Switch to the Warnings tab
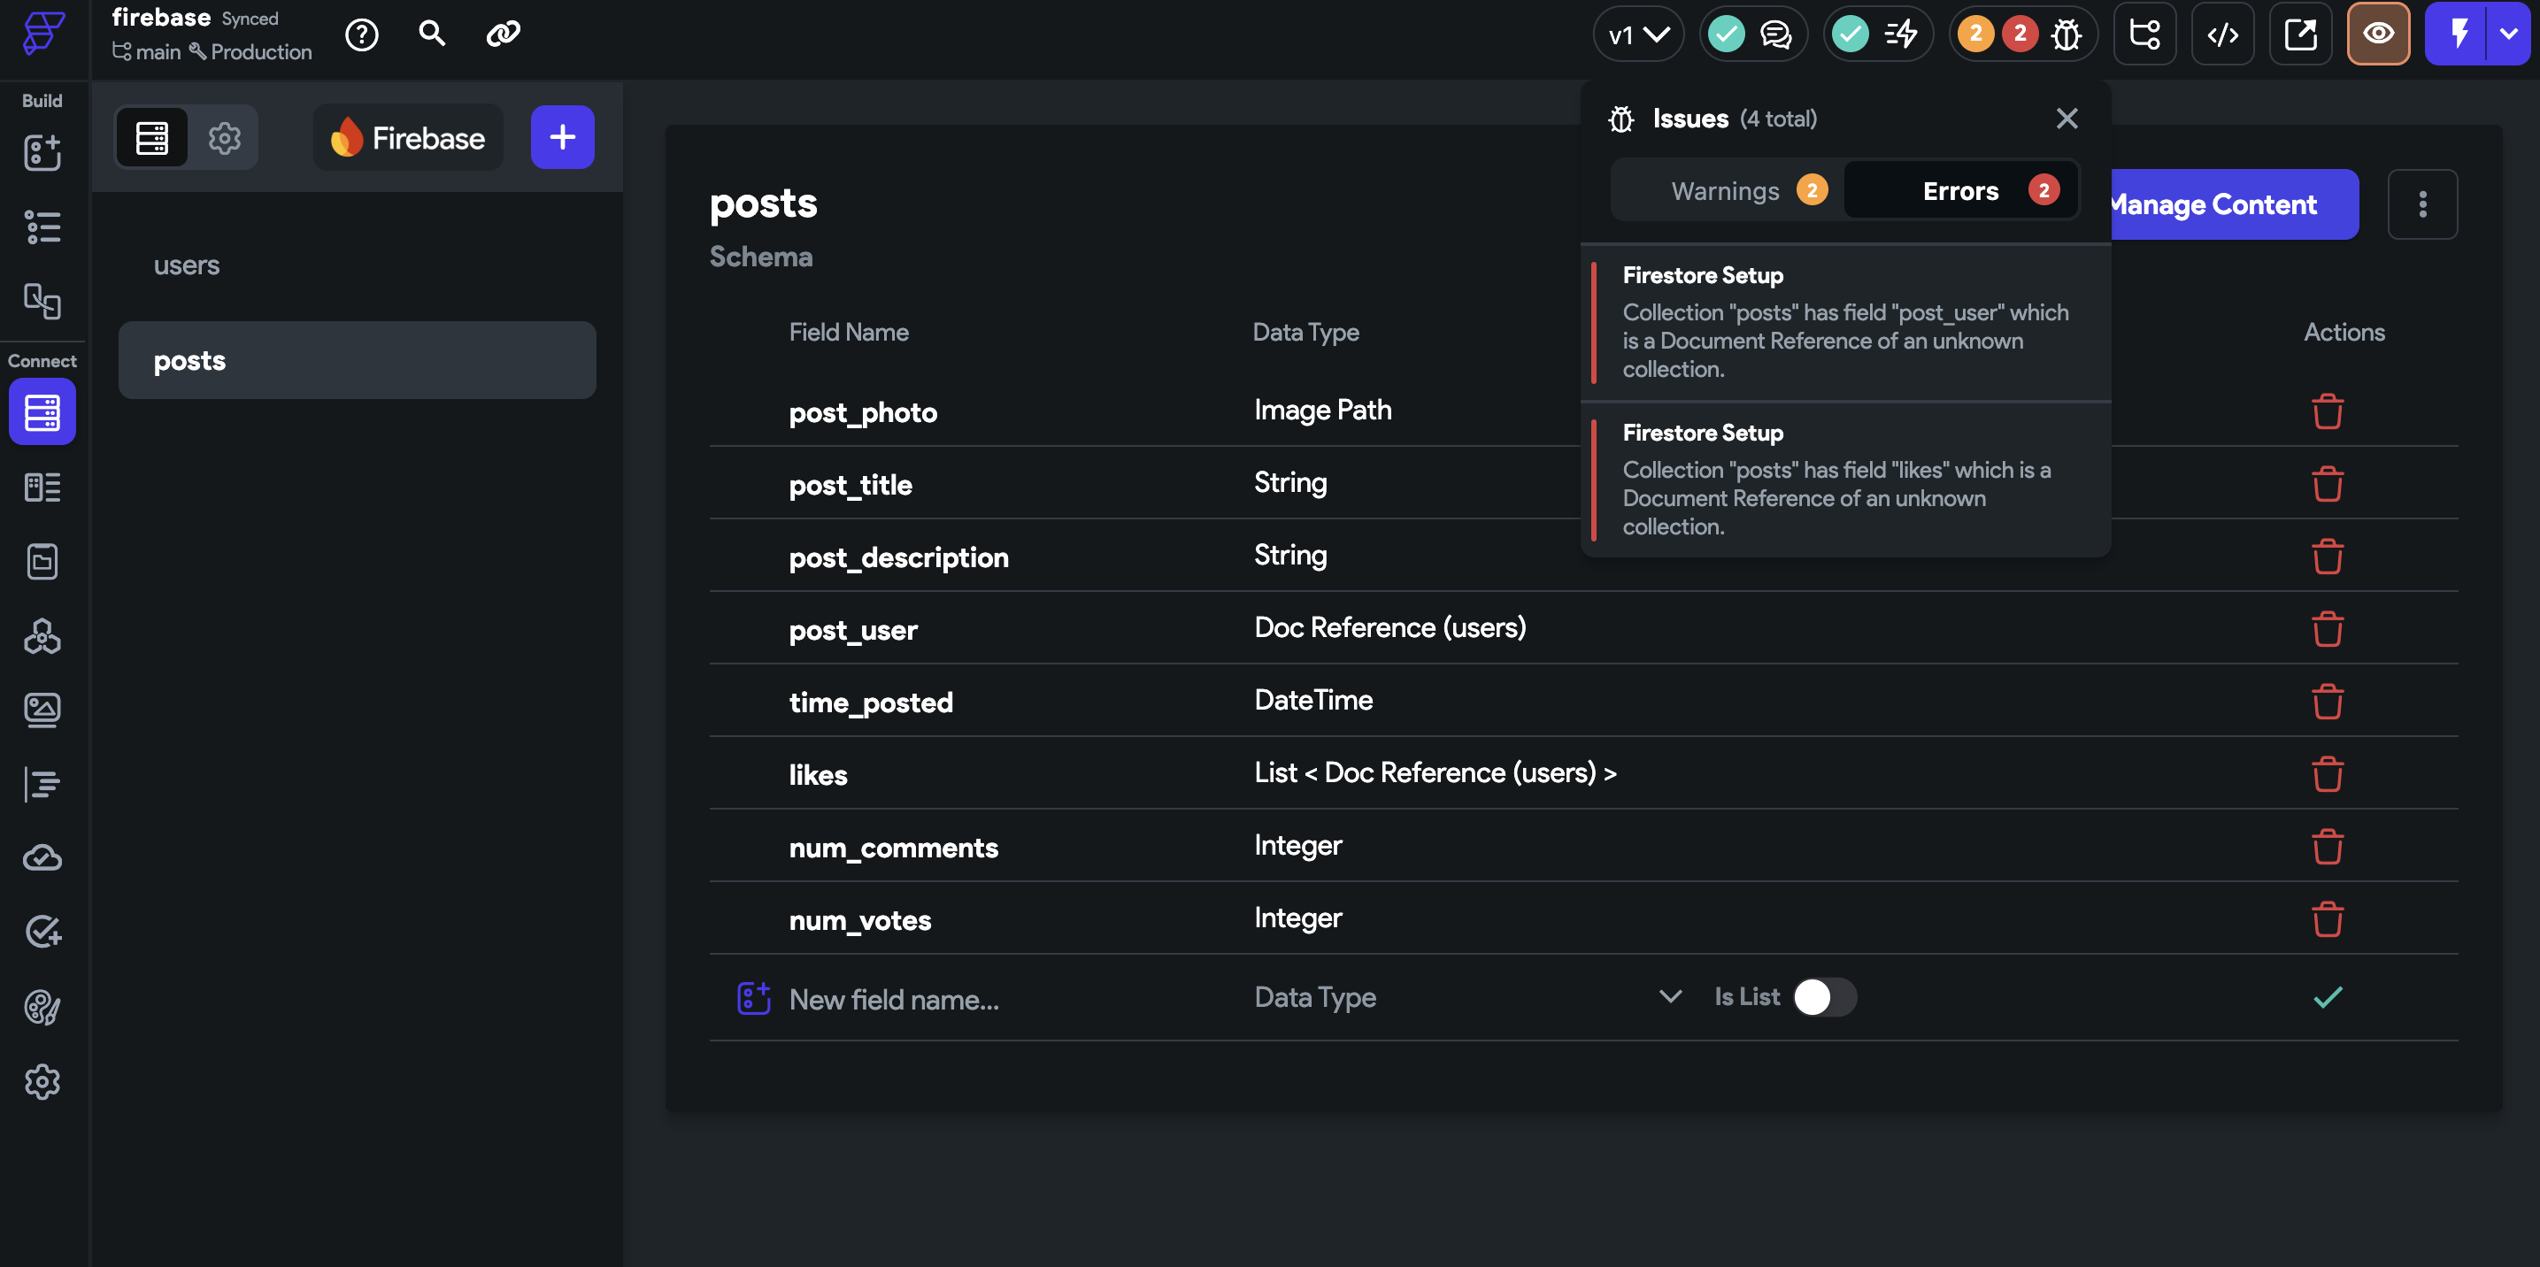Screen dimensions: 2540x1267 [x=1727, y=190]
